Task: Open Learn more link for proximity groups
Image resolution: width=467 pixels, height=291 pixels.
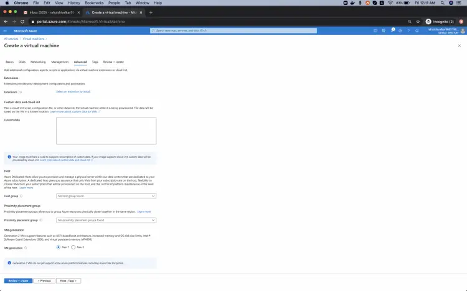Action: 144,211
